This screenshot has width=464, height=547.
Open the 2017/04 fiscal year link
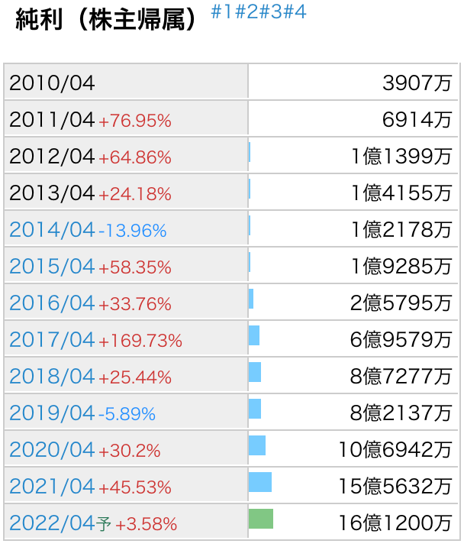pos(52,340)
